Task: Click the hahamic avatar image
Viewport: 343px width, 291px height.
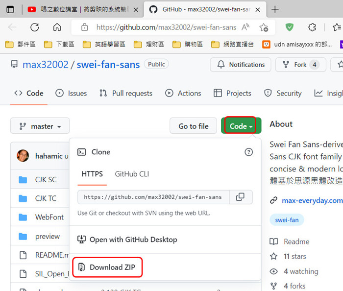Action: (x=23, y=156)
